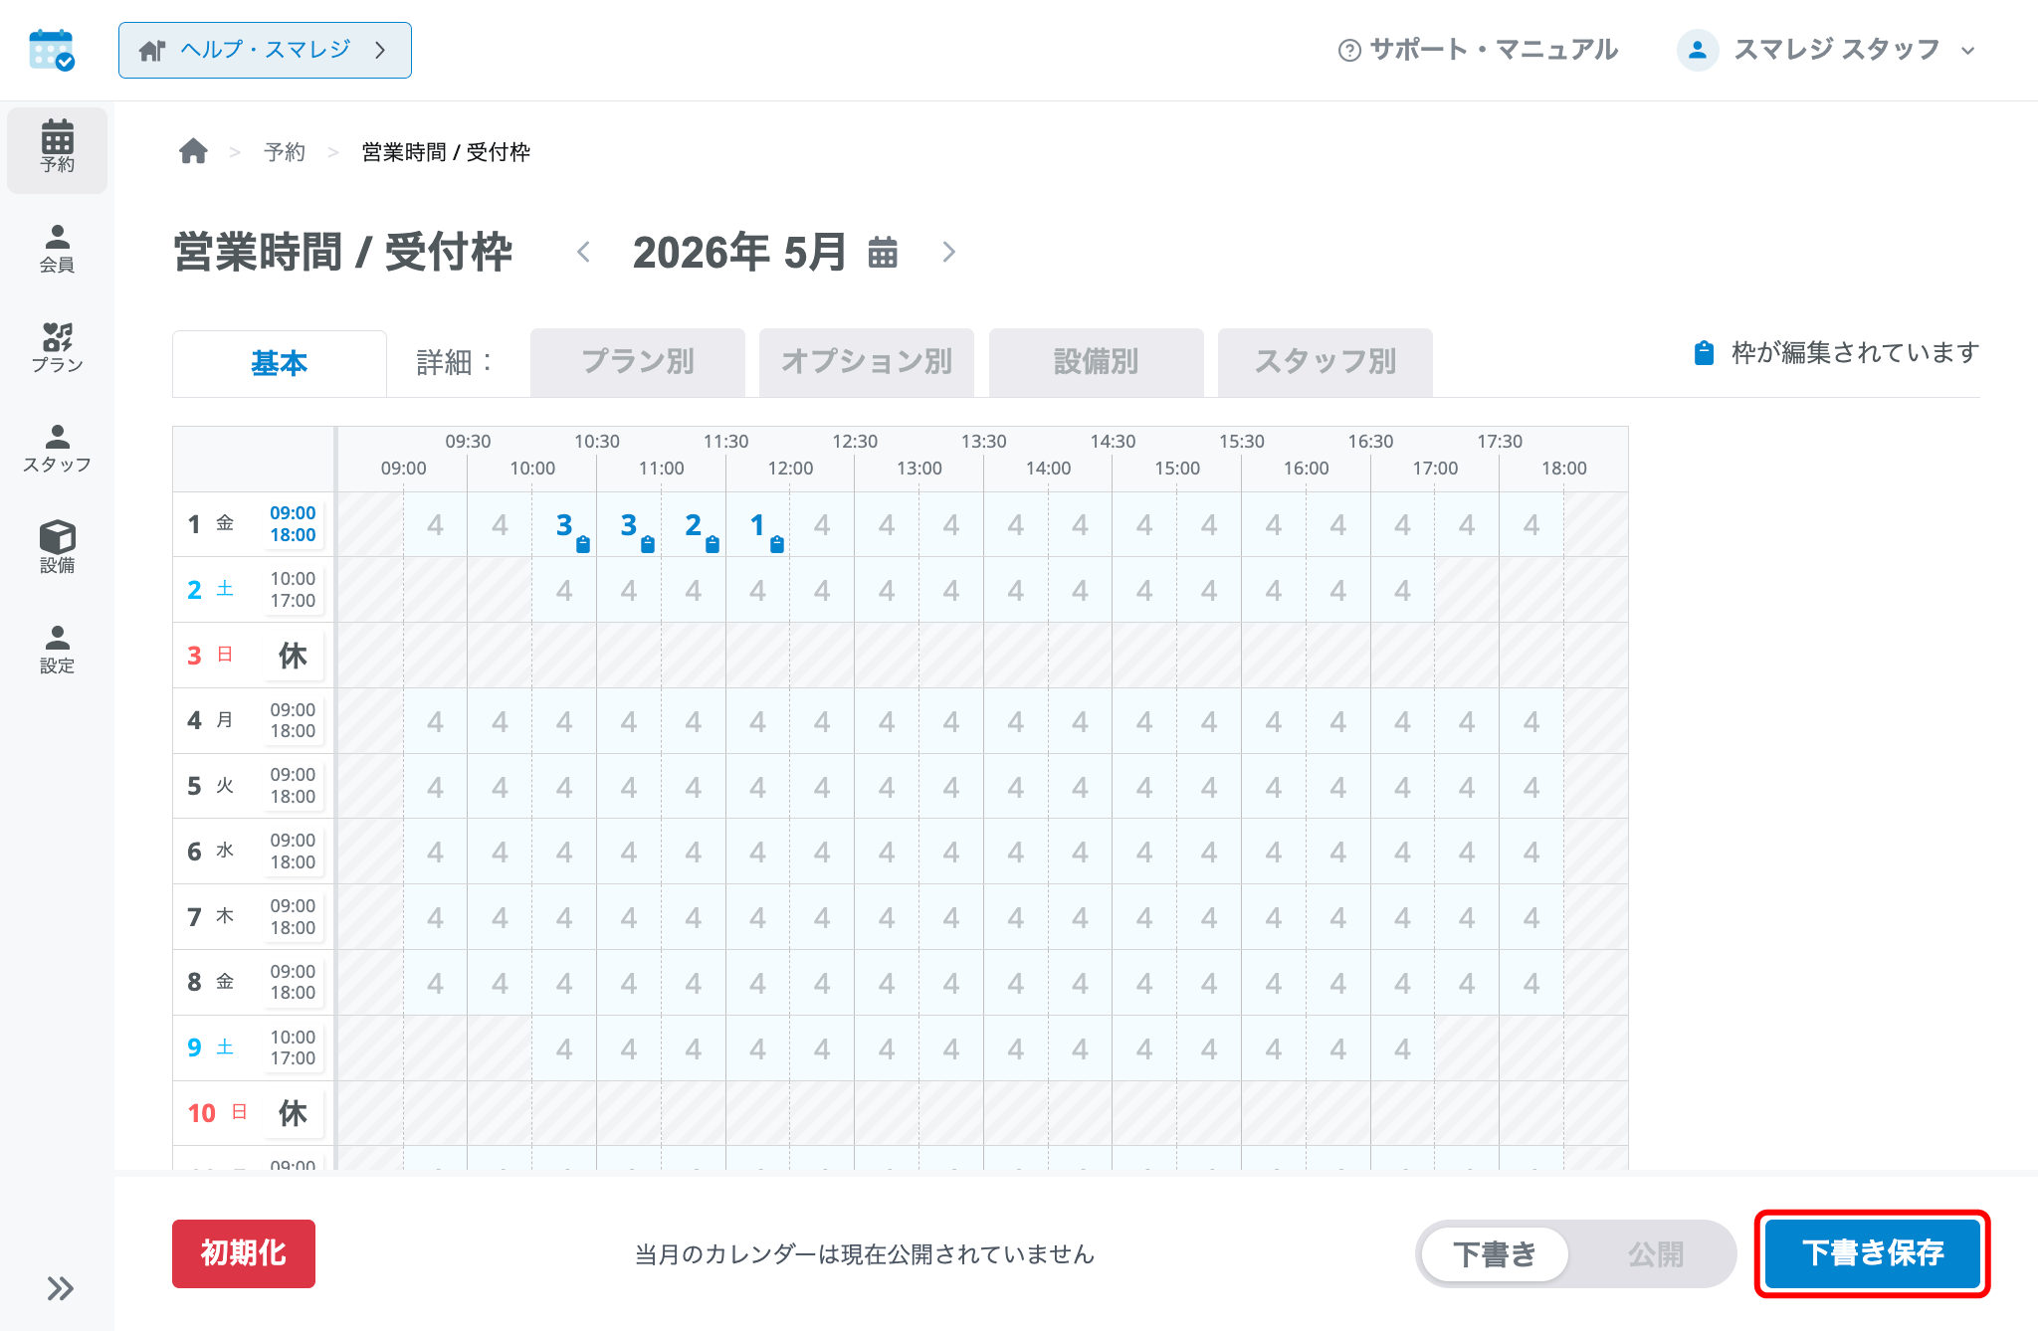Click the home breadcrumb icon

tap(193, 151)
